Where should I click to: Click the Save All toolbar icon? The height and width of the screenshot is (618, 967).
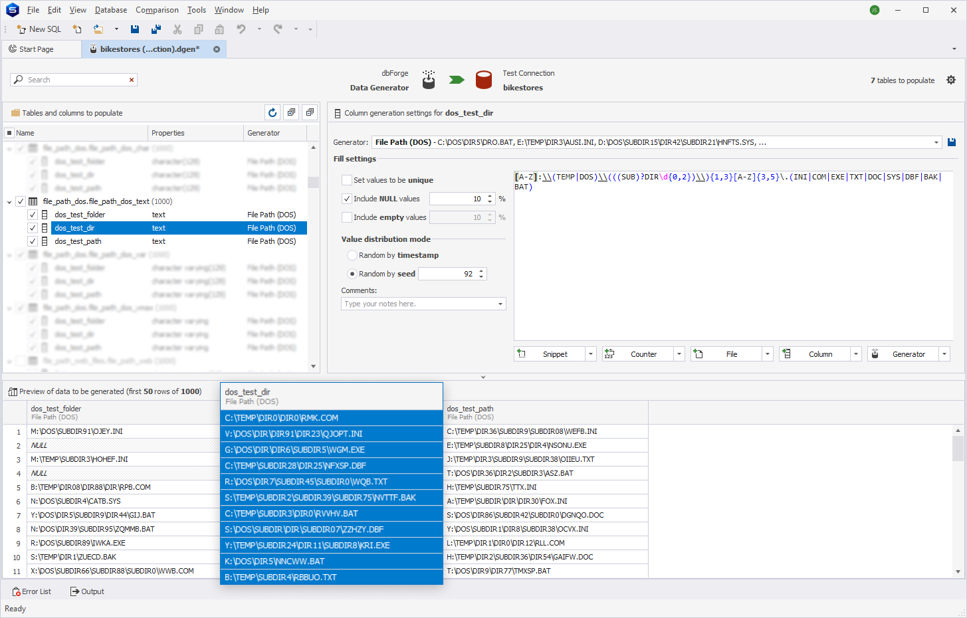[156, 29]
